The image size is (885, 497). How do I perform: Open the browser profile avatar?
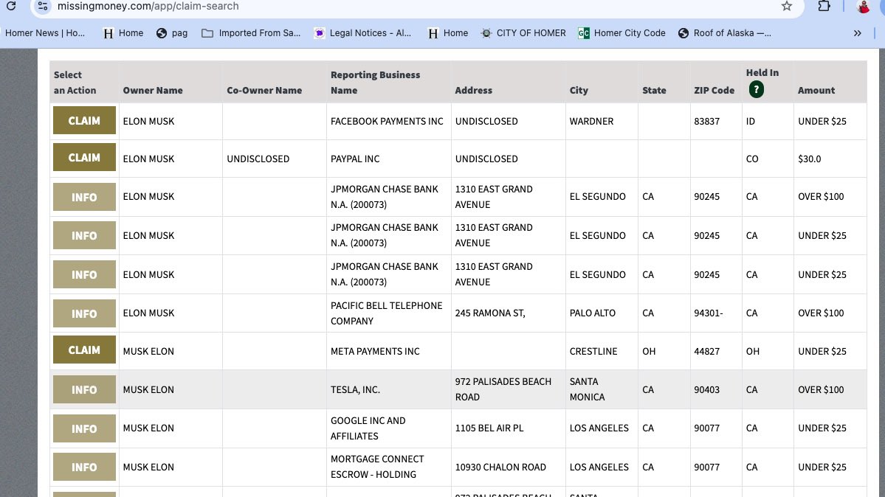tap(863, 6)
